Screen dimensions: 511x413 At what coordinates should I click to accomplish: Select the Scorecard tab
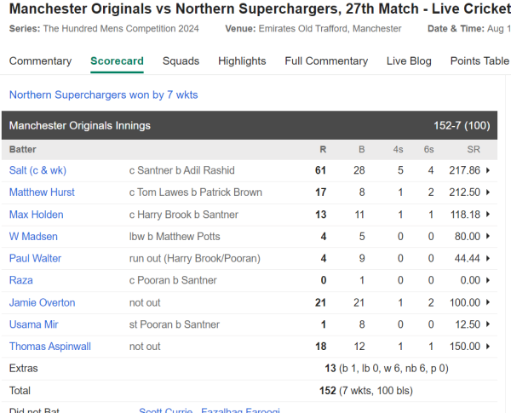click(117, 61)
